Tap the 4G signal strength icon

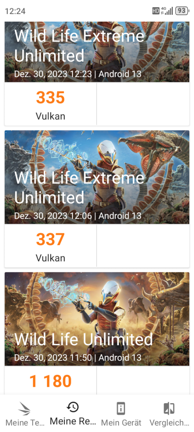(167, 11)
